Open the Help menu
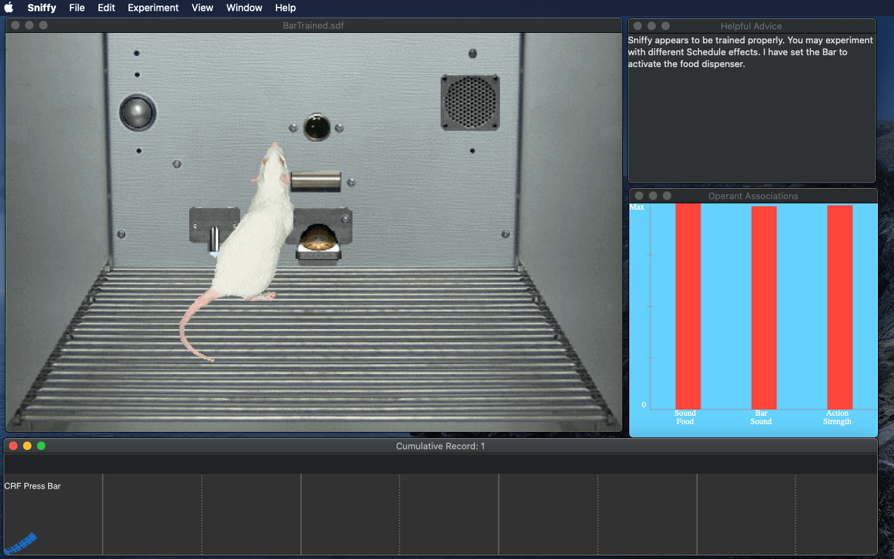Screen dimensions: 894x559 tap(285, 8)
